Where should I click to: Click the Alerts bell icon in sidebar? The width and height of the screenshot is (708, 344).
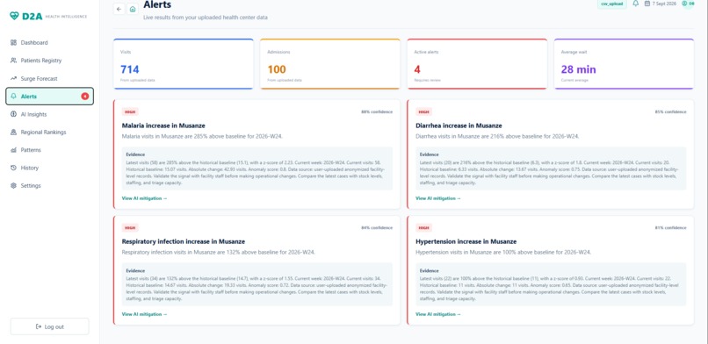pyautogui.click(x=13, y=96)
